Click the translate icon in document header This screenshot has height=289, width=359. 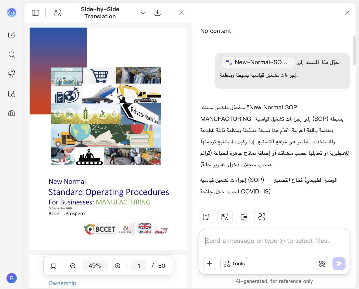tap(58, 13)
